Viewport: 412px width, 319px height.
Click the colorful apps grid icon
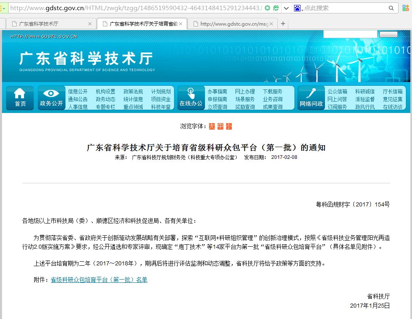(405, 8)
